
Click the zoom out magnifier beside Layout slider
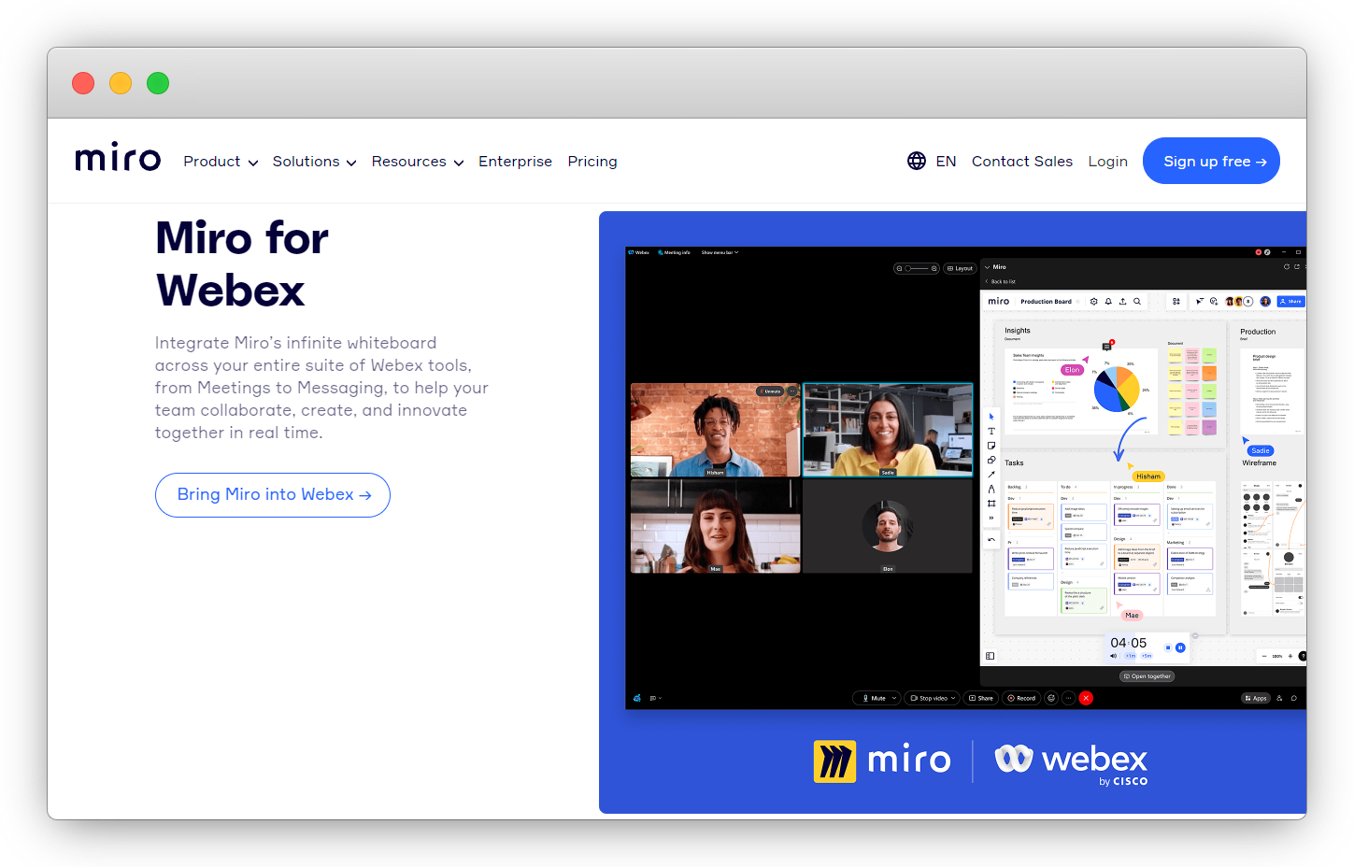[899, 268]
